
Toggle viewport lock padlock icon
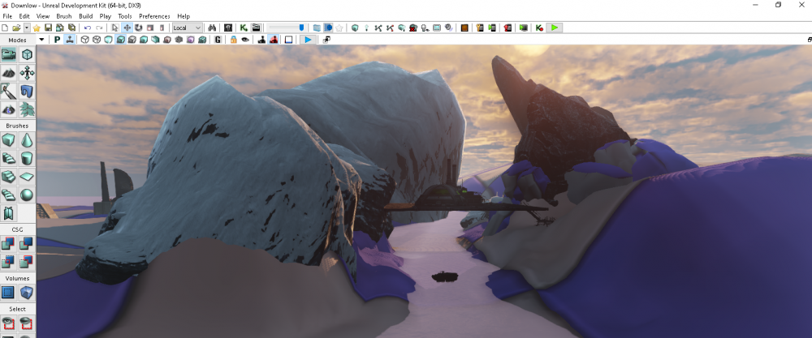pyautogui.click(x=234, y=40)
